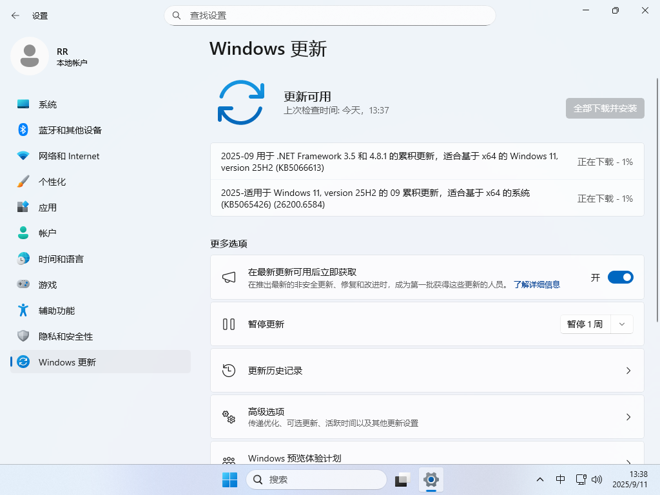Open Task View icon on taskbar
660x495 pixels.
pos(403,480)
